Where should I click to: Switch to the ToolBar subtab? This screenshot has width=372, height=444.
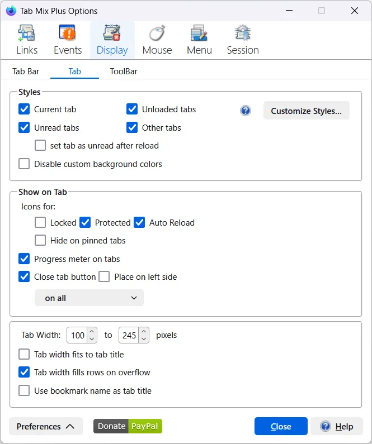pyautogui.click(x=124, y=71)
